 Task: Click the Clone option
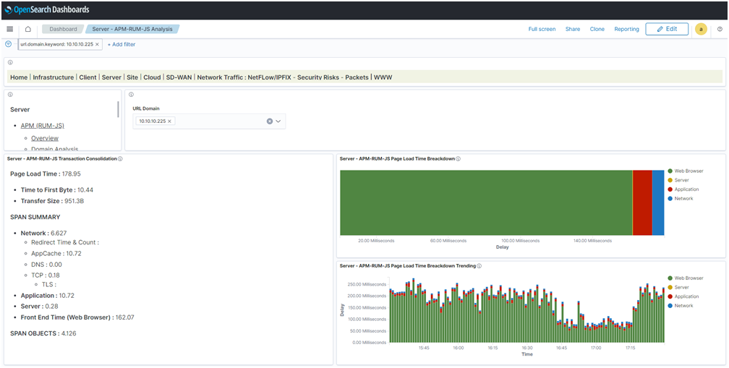coord(597,29)
